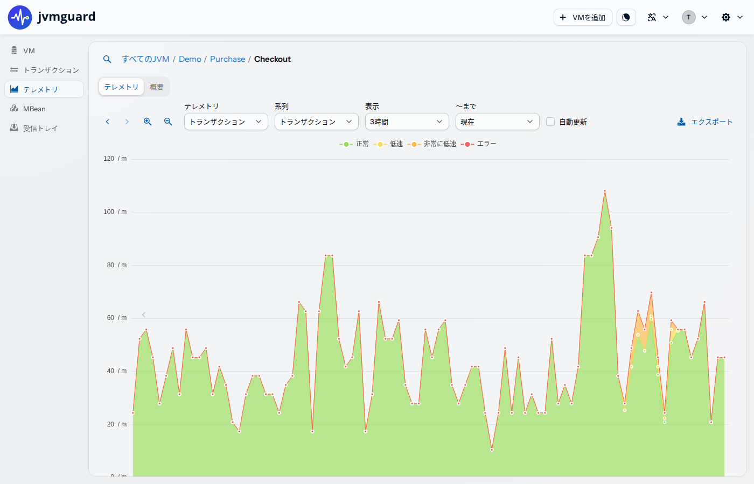Viewport: 754px width, 484px height.
Task: Toggle the 正常 legend series
Action: click(x=354, y=144)
